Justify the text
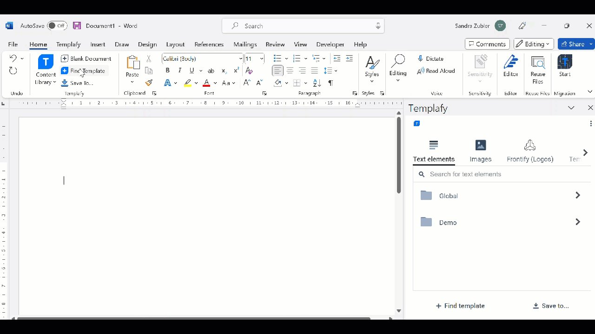Viewport: 595px width, 334px height. tap(315, 71)
